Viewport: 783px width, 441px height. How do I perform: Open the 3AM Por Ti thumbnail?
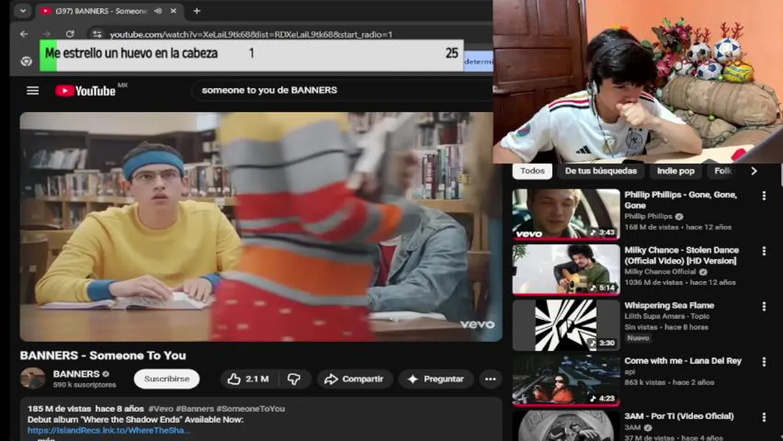click(566, 426)
